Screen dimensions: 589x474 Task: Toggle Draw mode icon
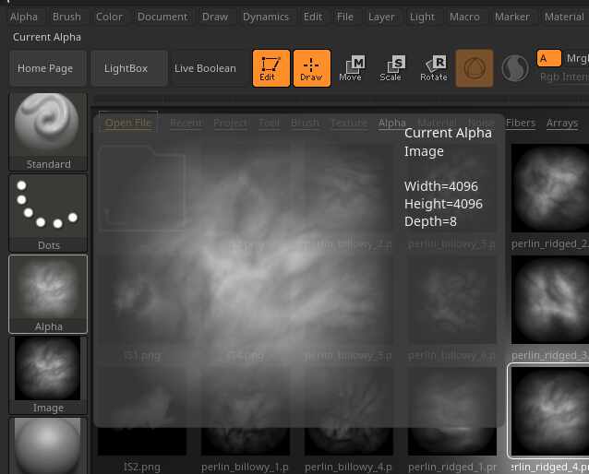tap(311, 68)
